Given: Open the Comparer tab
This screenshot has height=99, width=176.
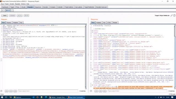Looking at the screenshot, I should pos(53,7).
